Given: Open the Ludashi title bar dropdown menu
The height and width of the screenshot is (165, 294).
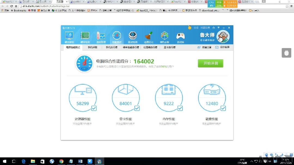Looking at the screenshot, I should click(x=219, y=28).
